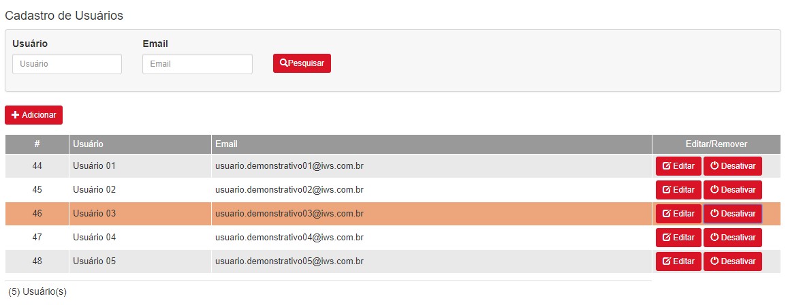
Task: Focus the Usuário search input field
Action: click(x=67, y=64)
